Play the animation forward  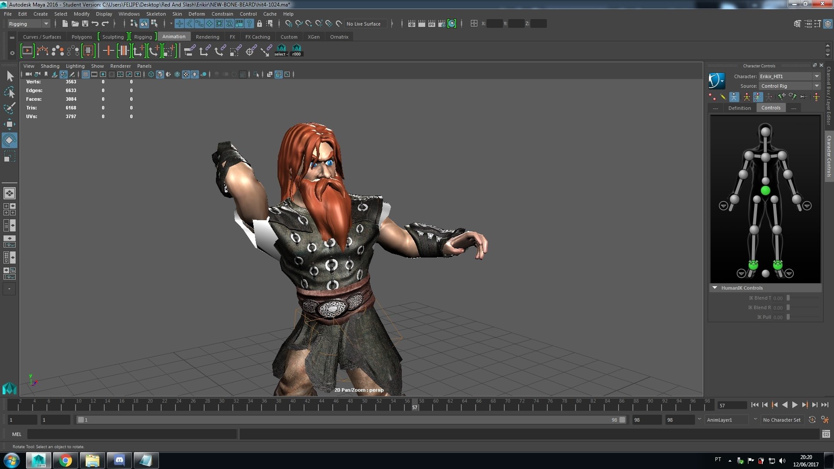point(794,405)
